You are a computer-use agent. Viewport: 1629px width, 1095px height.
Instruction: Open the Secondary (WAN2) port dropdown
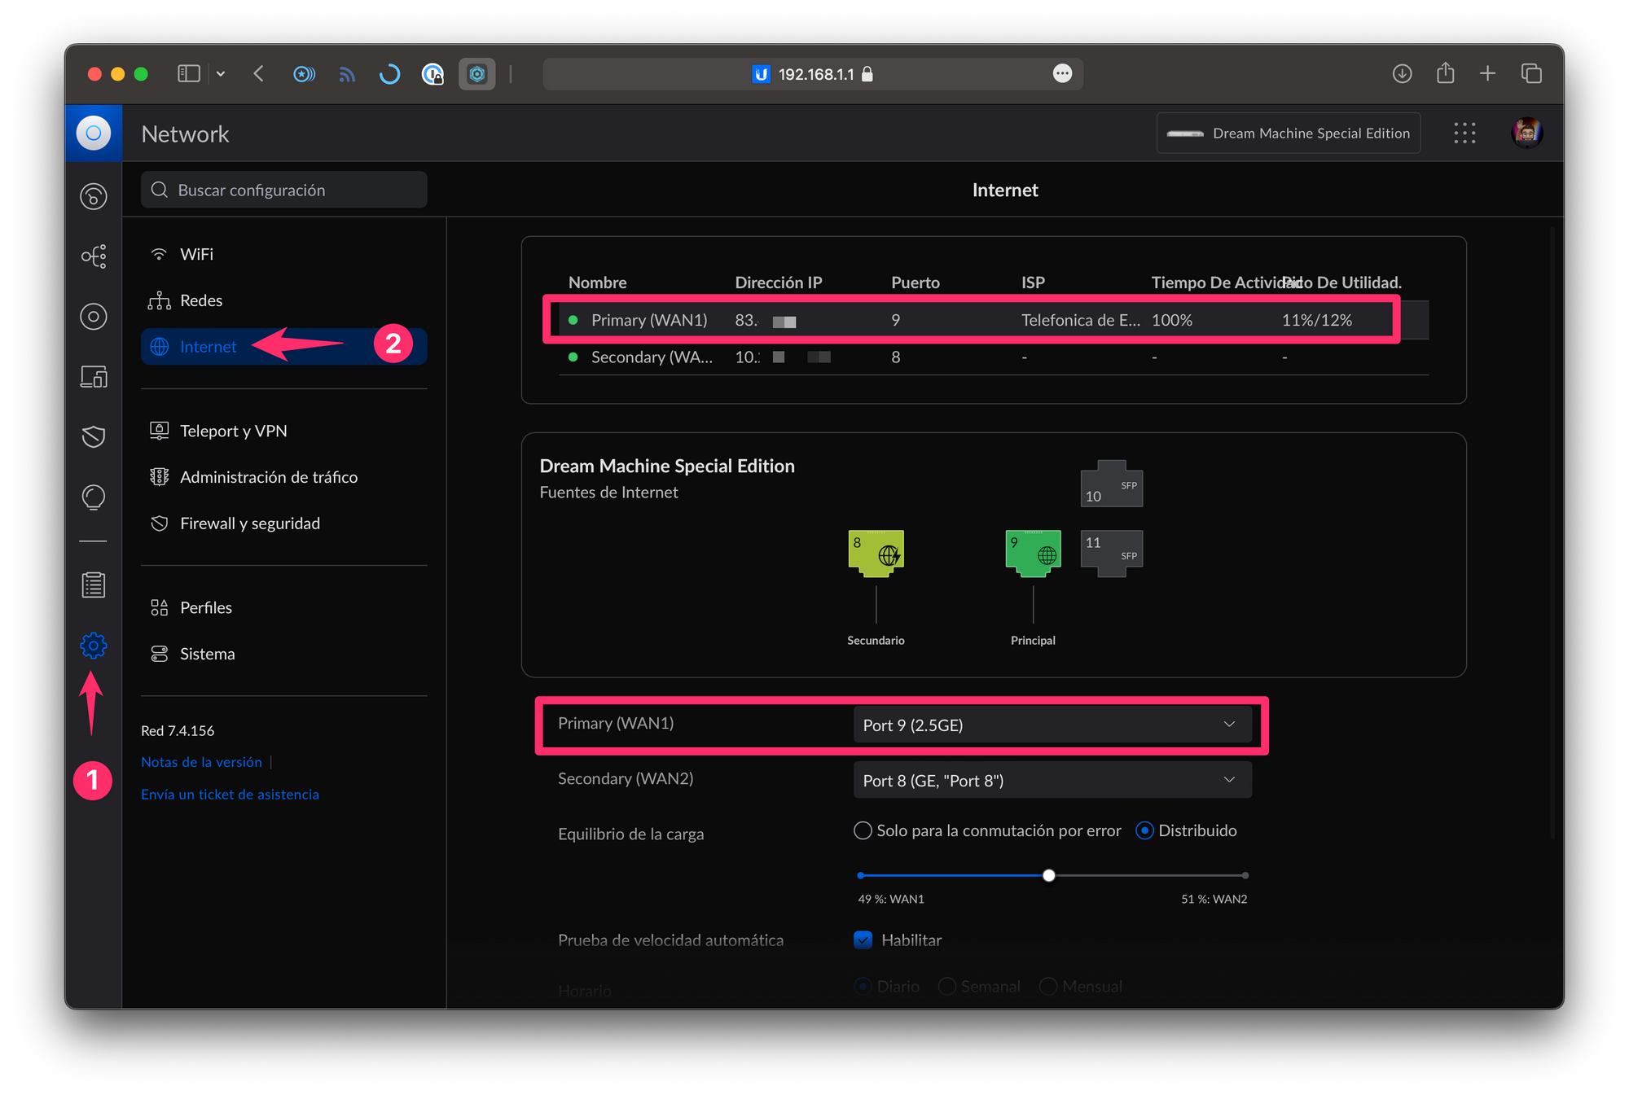pos(1052,780)
